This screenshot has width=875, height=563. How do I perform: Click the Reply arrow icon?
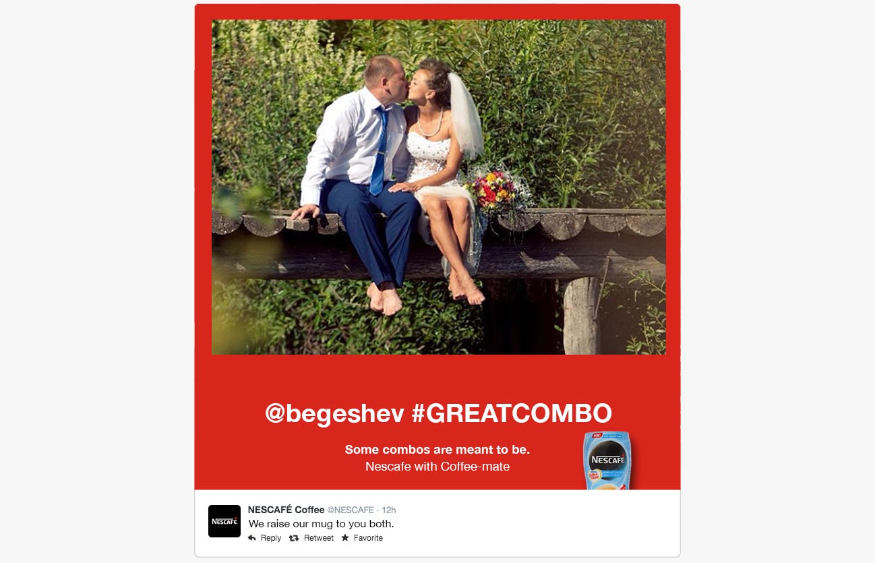[x=252, y=538]
